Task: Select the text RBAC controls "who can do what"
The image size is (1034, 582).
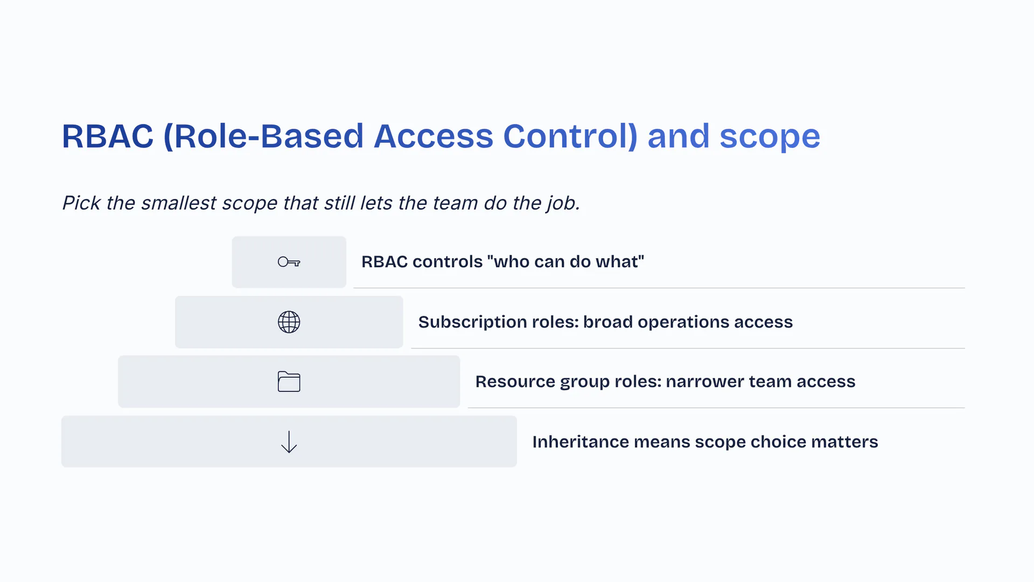Action: pos(502,262)
